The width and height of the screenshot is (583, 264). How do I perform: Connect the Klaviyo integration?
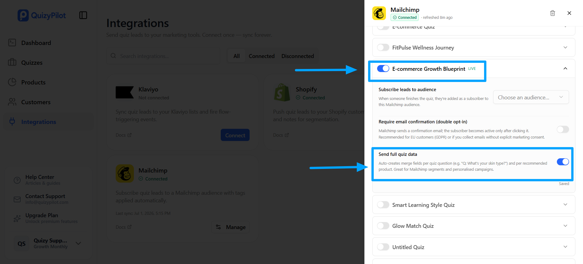coord(235,135)
